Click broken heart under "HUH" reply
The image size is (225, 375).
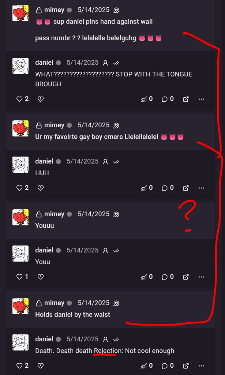click(41, 188)
